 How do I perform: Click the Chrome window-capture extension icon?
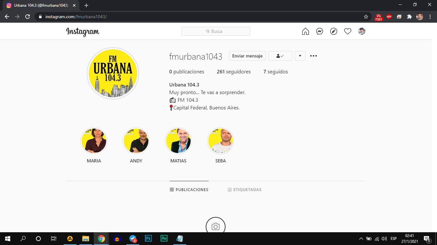click(399, 17)
